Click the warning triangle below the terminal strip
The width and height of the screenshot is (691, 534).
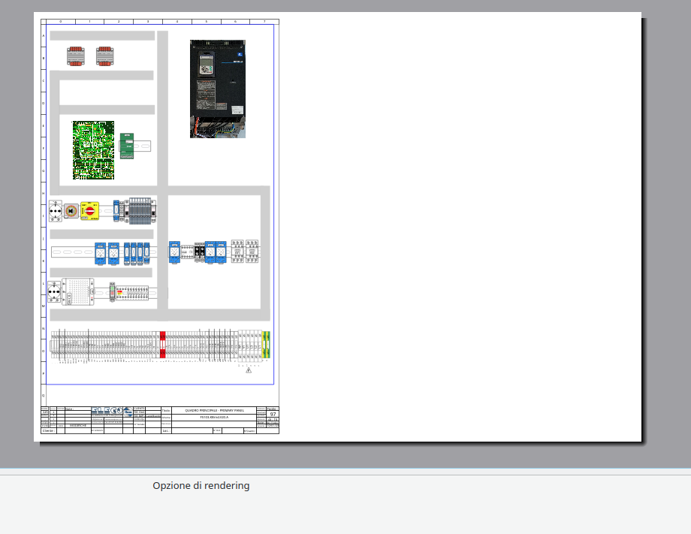pyautogui.click(x=249, y=370)
